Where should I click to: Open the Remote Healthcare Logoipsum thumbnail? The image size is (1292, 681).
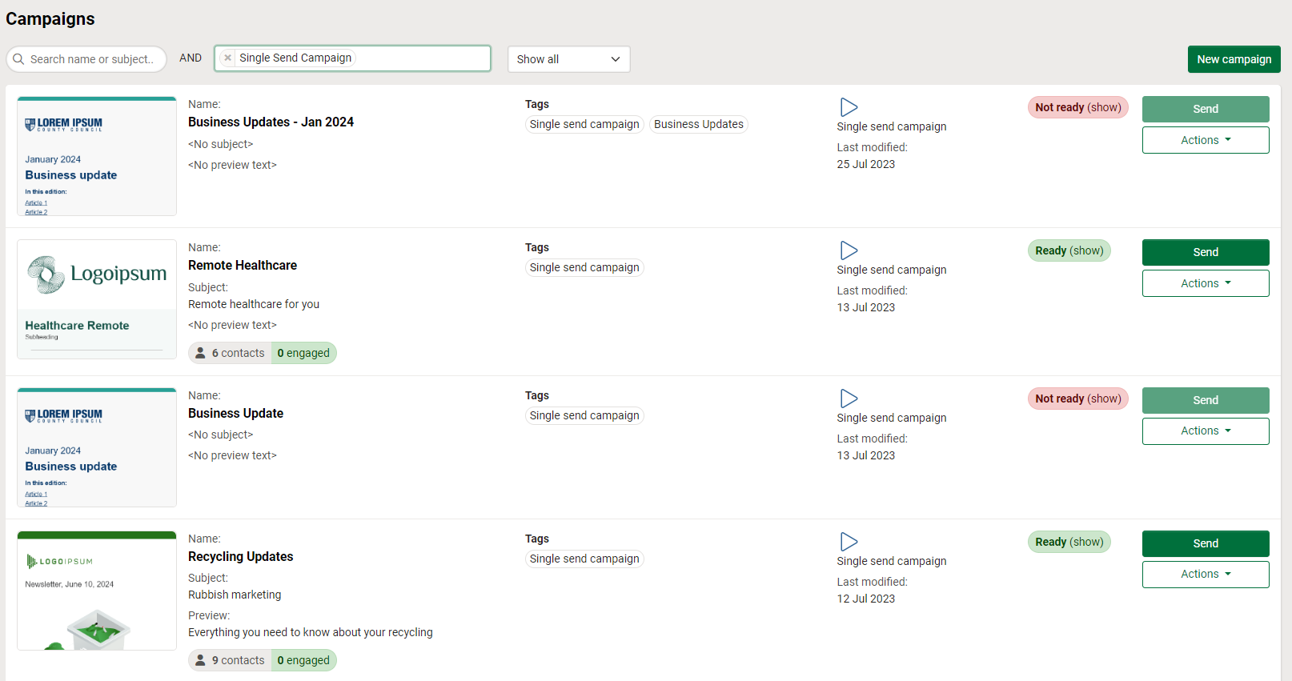coord(97,299)
